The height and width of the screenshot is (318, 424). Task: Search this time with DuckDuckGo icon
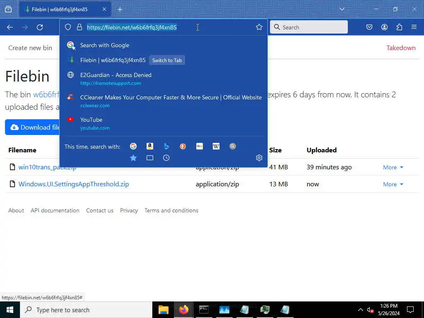(183, 146)
